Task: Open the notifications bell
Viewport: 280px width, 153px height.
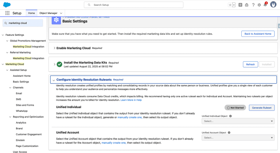Action: point(265,5)
